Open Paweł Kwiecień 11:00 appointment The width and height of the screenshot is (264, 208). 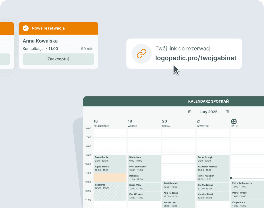213,178
